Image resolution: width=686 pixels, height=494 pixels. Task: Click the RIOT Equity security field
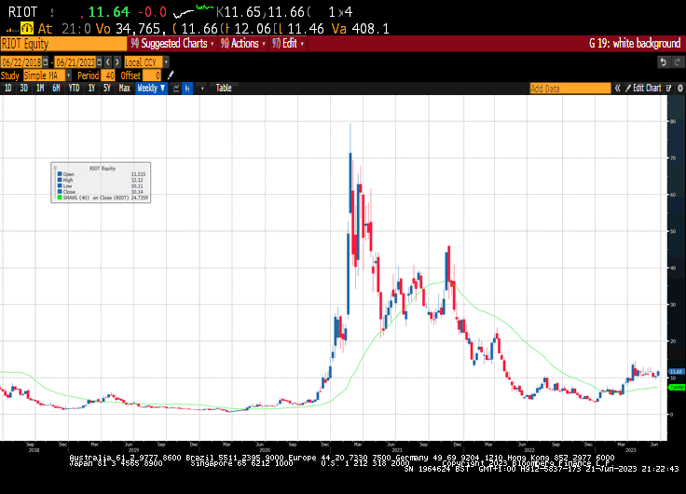[x=63, y=43]
